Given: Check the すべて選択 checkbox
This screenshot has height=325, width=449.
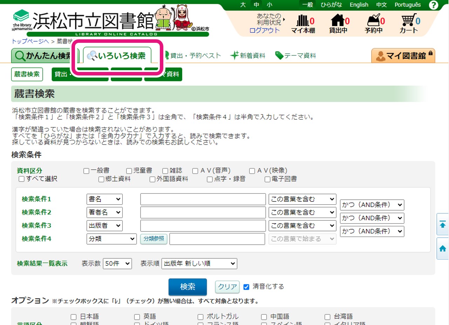Looking at the screenshot, I should [x=22, y=179].
